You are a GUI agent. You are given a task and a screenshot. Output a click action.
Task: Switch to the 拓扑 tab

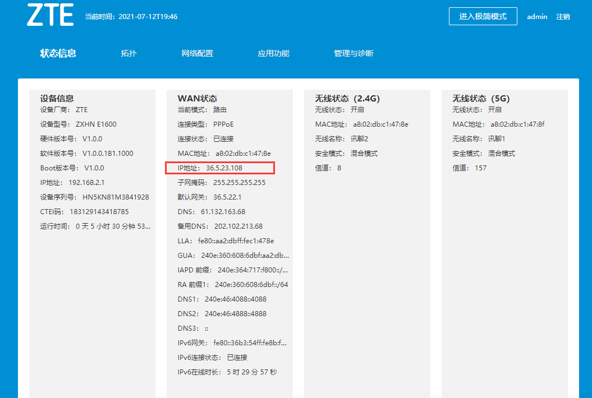tap(129, 53)
